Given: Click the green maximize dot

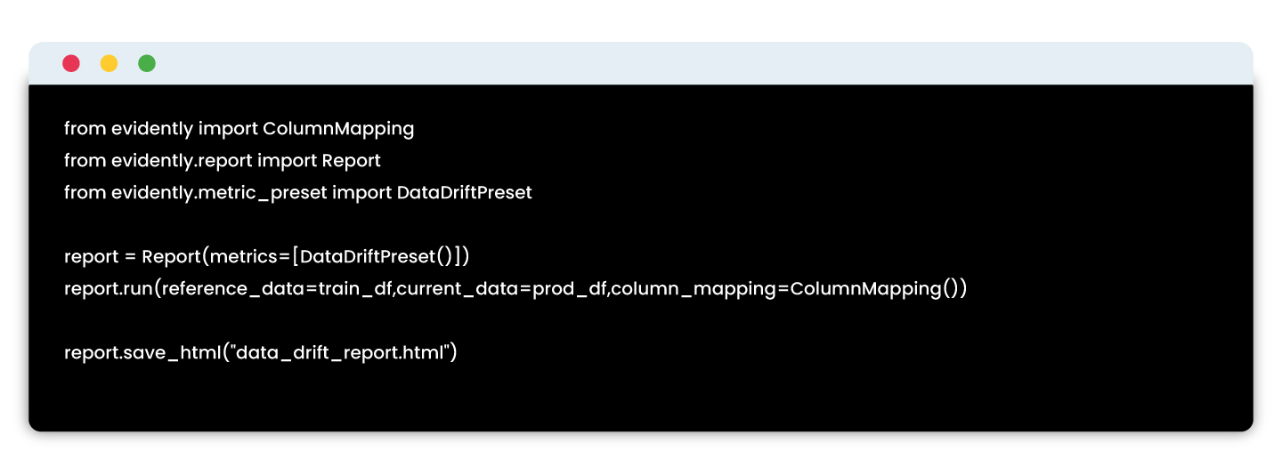Looking at the screenshot, I should [147, 63].
